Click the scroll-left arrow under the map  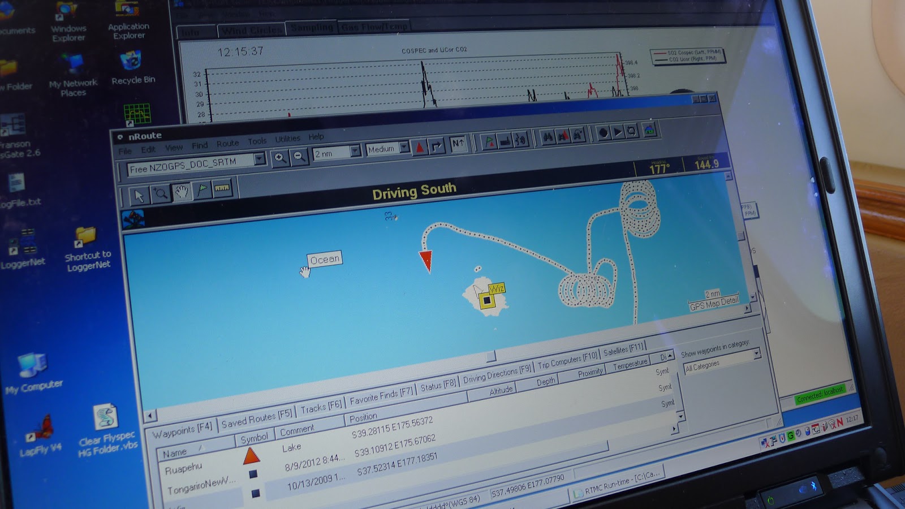[x=150, y=417]
